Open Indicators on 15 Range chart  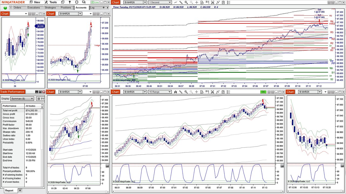point(218,92)
